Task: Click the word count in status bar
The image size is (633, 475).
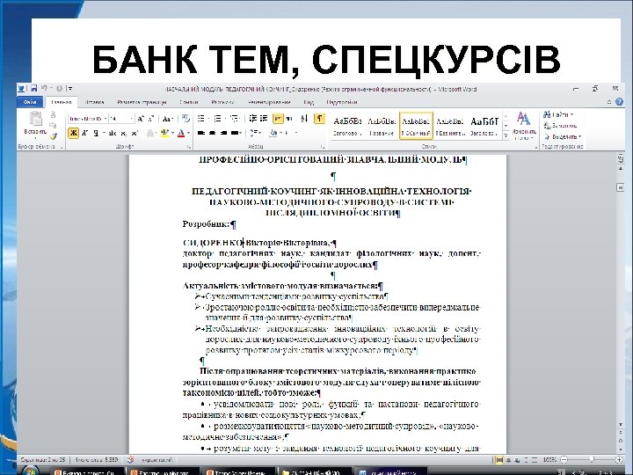Action: 96,460
